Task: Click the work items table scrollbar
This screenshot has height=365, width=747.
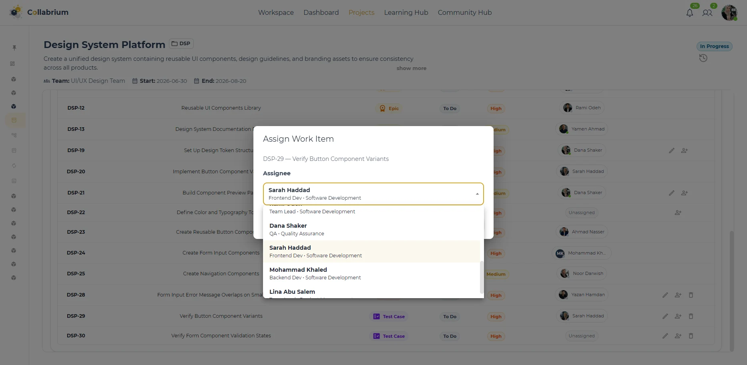Action: 732,291
